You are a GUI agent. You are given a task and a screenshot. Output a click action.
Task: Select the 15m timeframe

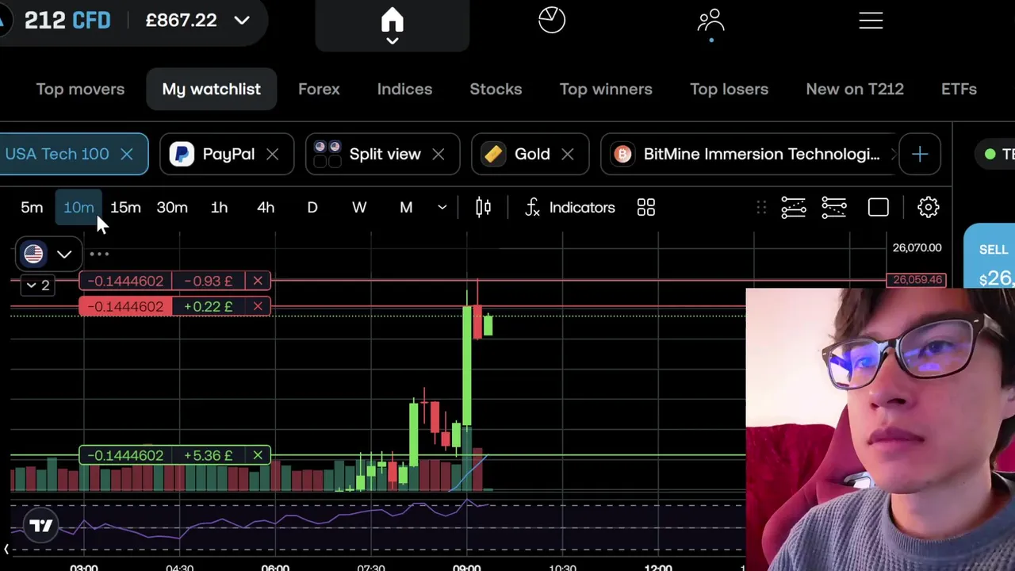125,208
